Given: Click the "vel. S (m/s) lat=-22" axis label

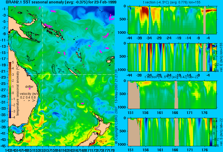Looking at the screenshot, I should point(221,132).
